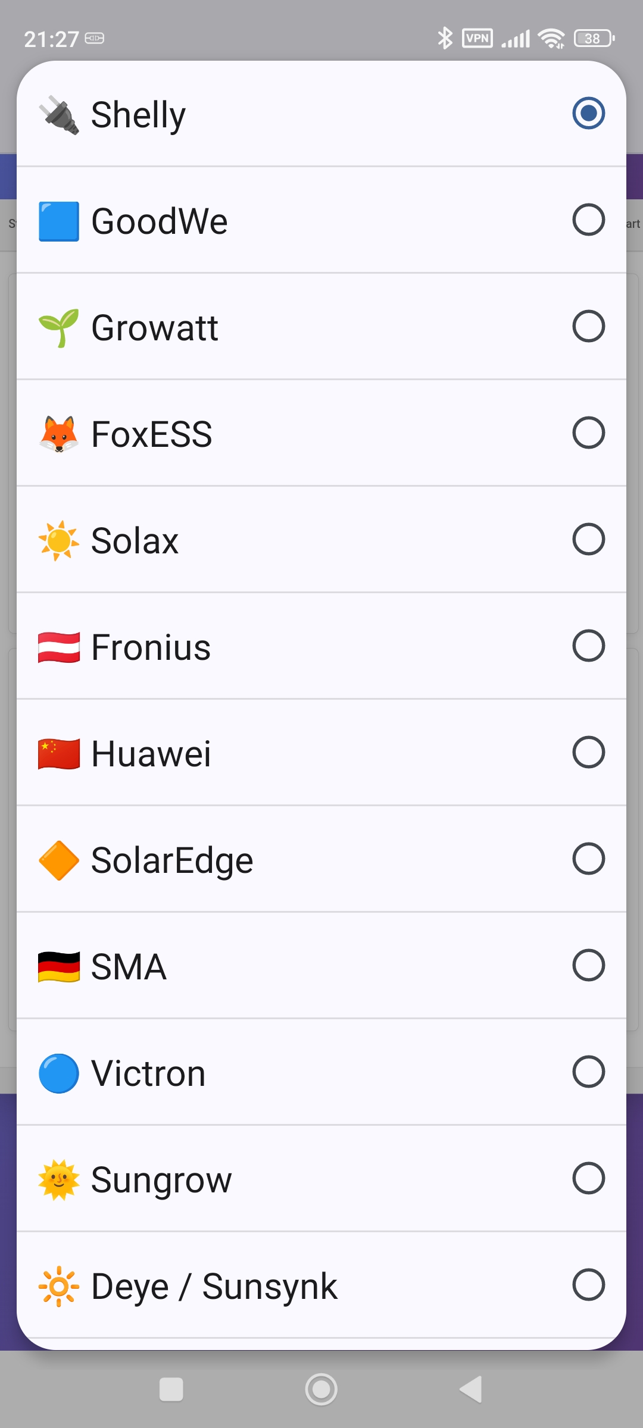Open recent apps with square button

tap(171, 1389)
